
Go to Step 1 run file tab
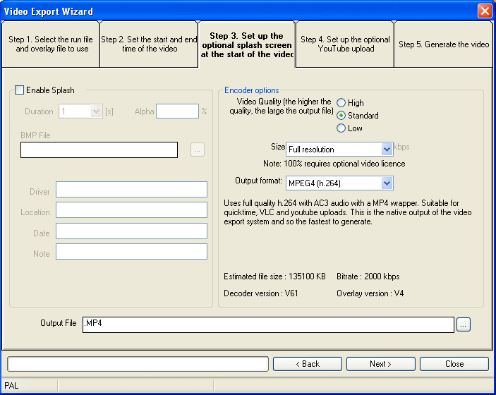[x=50, y=44]
